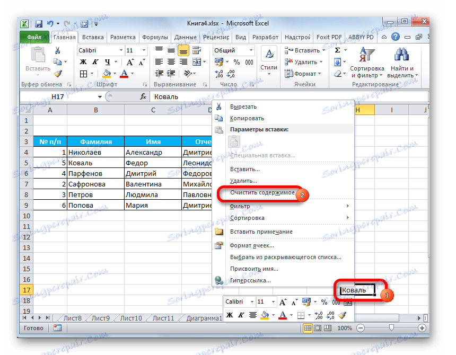Click the Save icon in quick access toolbar
The image size is (456, 355).
[38, 23]
